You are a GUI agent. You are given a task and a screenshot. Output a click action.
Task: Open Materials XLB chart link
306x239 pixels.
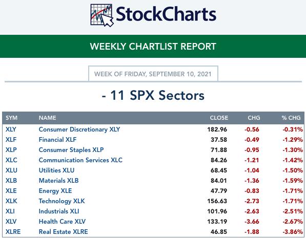(58, 181)
